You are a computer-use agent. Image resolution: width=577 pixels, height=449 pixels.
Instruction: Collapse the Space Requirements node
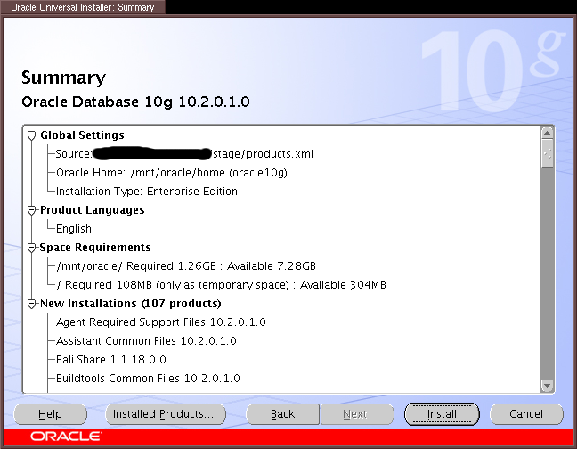click(x=33, y=248)
